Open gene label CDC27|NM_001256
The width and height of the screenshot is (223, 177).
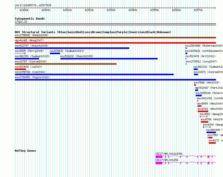[167, 160]
